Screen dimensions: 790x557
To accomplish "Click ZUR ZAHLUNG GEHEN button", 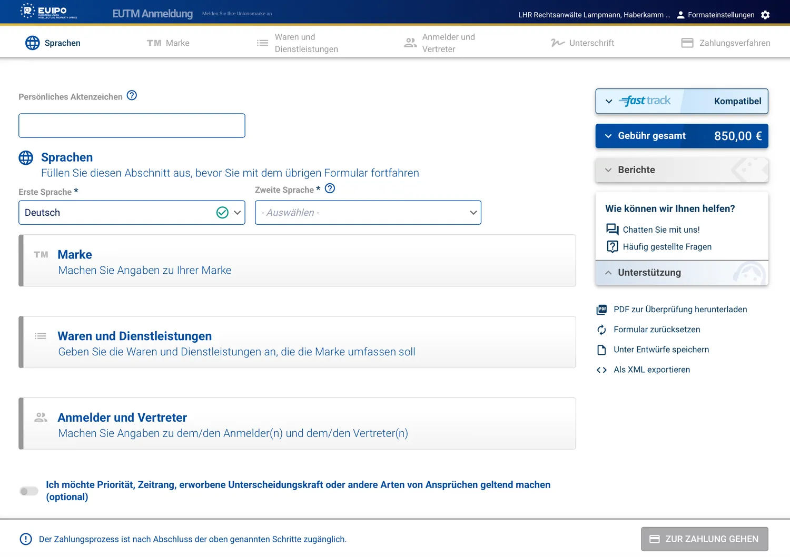I will (x=705, y=539).
